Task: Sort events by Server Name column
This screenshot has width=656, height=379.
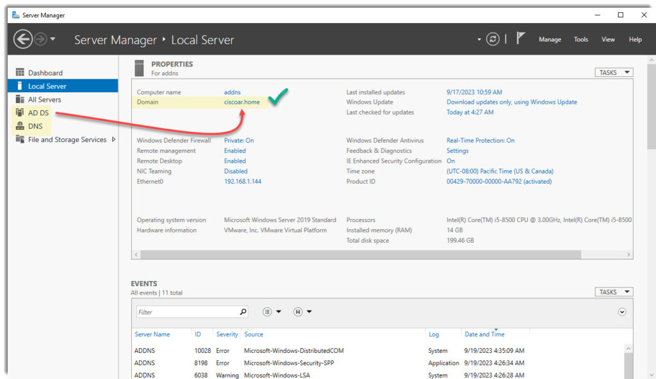Action: click(x=152, y=334)
